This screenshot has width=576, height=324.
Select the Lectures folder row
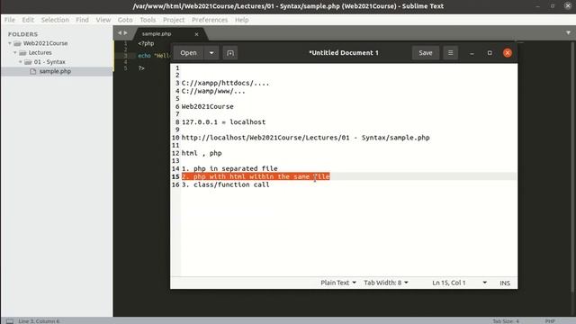click(x=57, y=52)
